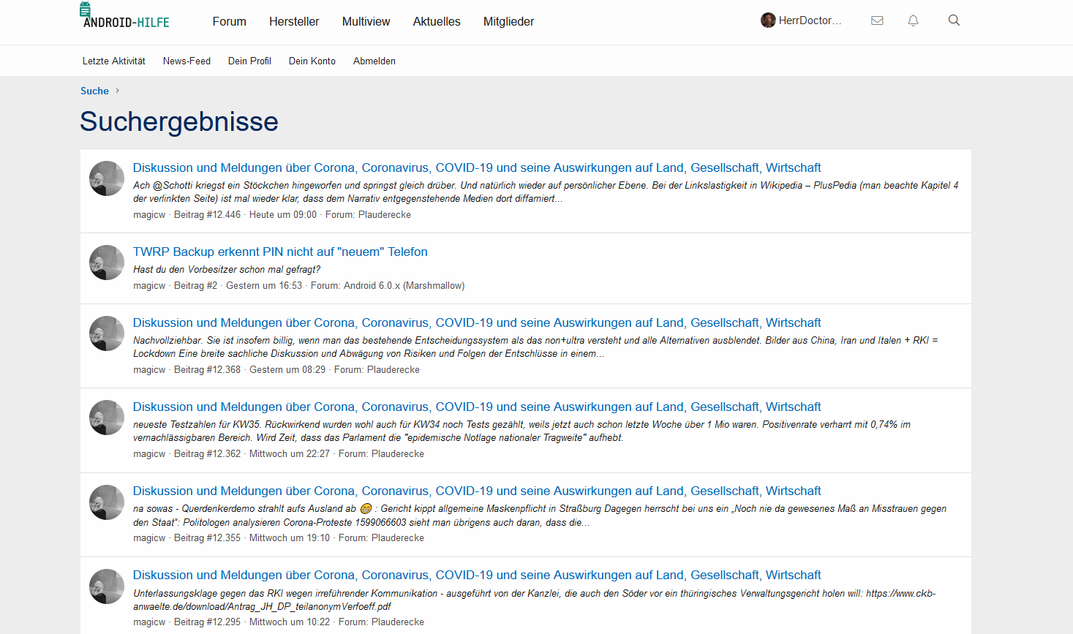Open search with the magnifier icon
Screen dimensions: 1073x634
pyautogui.click(x=954, y=20)
